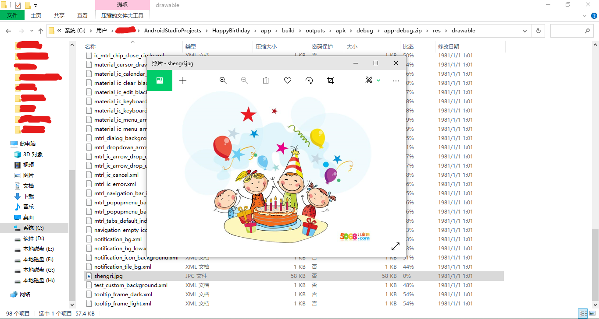The height and width of the screenshot is (319, 599).
Task: Open 网络 in navigation pane
Action: [25, 294]
